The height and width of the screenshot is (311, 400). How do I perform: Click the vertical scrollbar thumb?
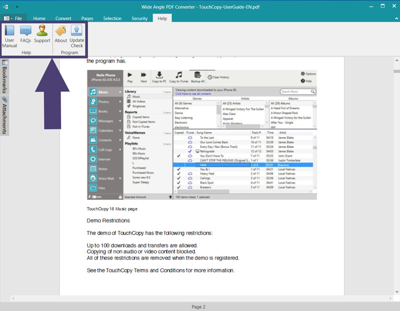tap(396, 71)
